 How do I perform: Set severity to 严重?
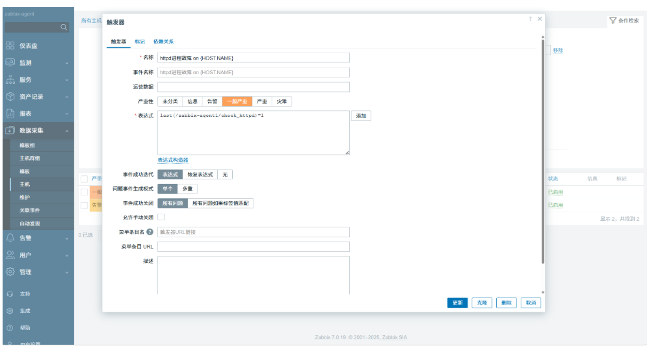coord(262,101)
